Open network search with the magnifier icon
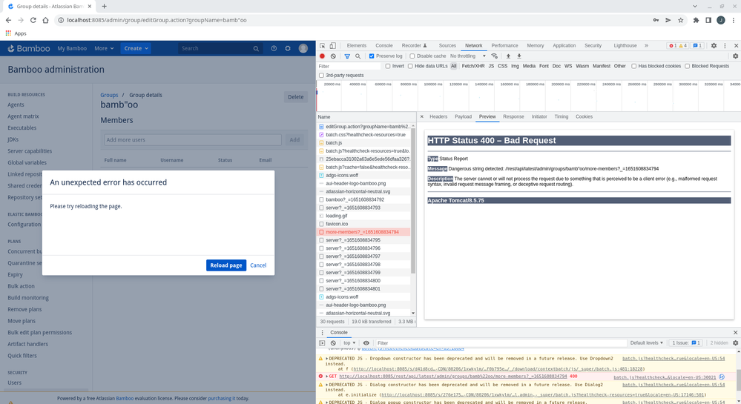Screen dimensions: 741x404 tap(358, 56)
